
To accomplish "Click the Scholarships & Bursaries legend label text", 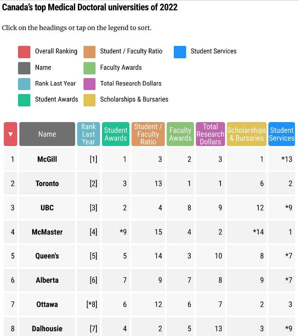I will tap(134, 99).
